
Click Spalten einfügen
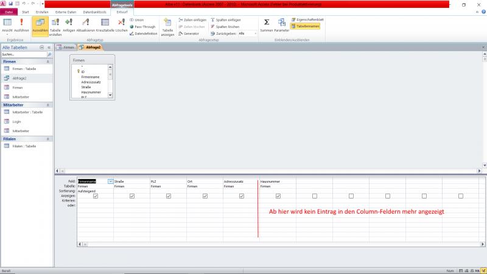pyautogui.click(x=226, y=20)
